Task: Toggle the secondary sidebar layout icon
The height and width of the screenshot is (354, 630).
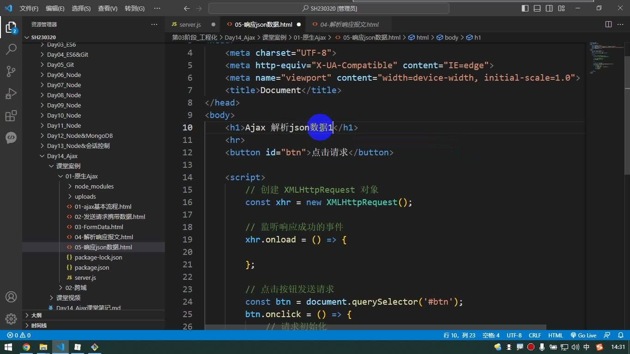Action: click(549, 8)
